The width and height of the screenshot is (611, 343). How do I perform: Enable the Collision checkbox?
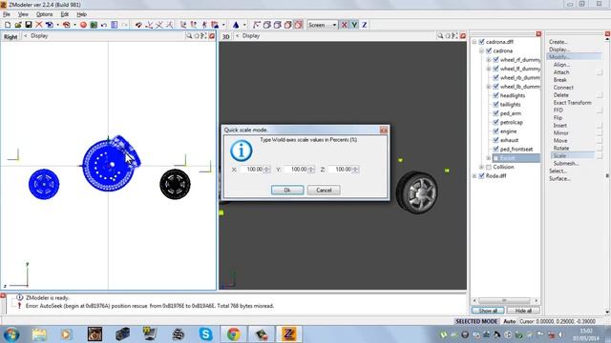click(x=489, y=167)
